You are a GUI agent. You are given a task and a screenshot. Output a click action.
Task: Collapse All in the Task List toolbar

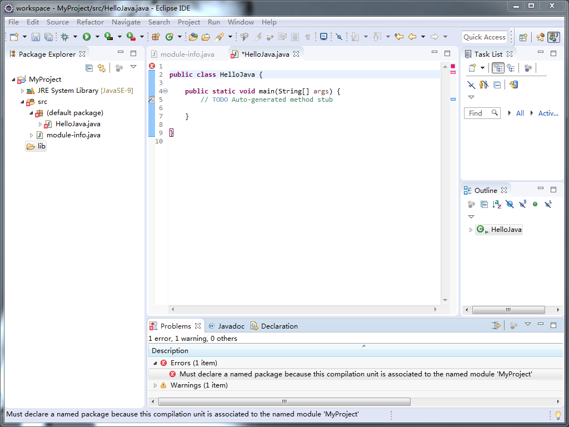coord(497,85)
